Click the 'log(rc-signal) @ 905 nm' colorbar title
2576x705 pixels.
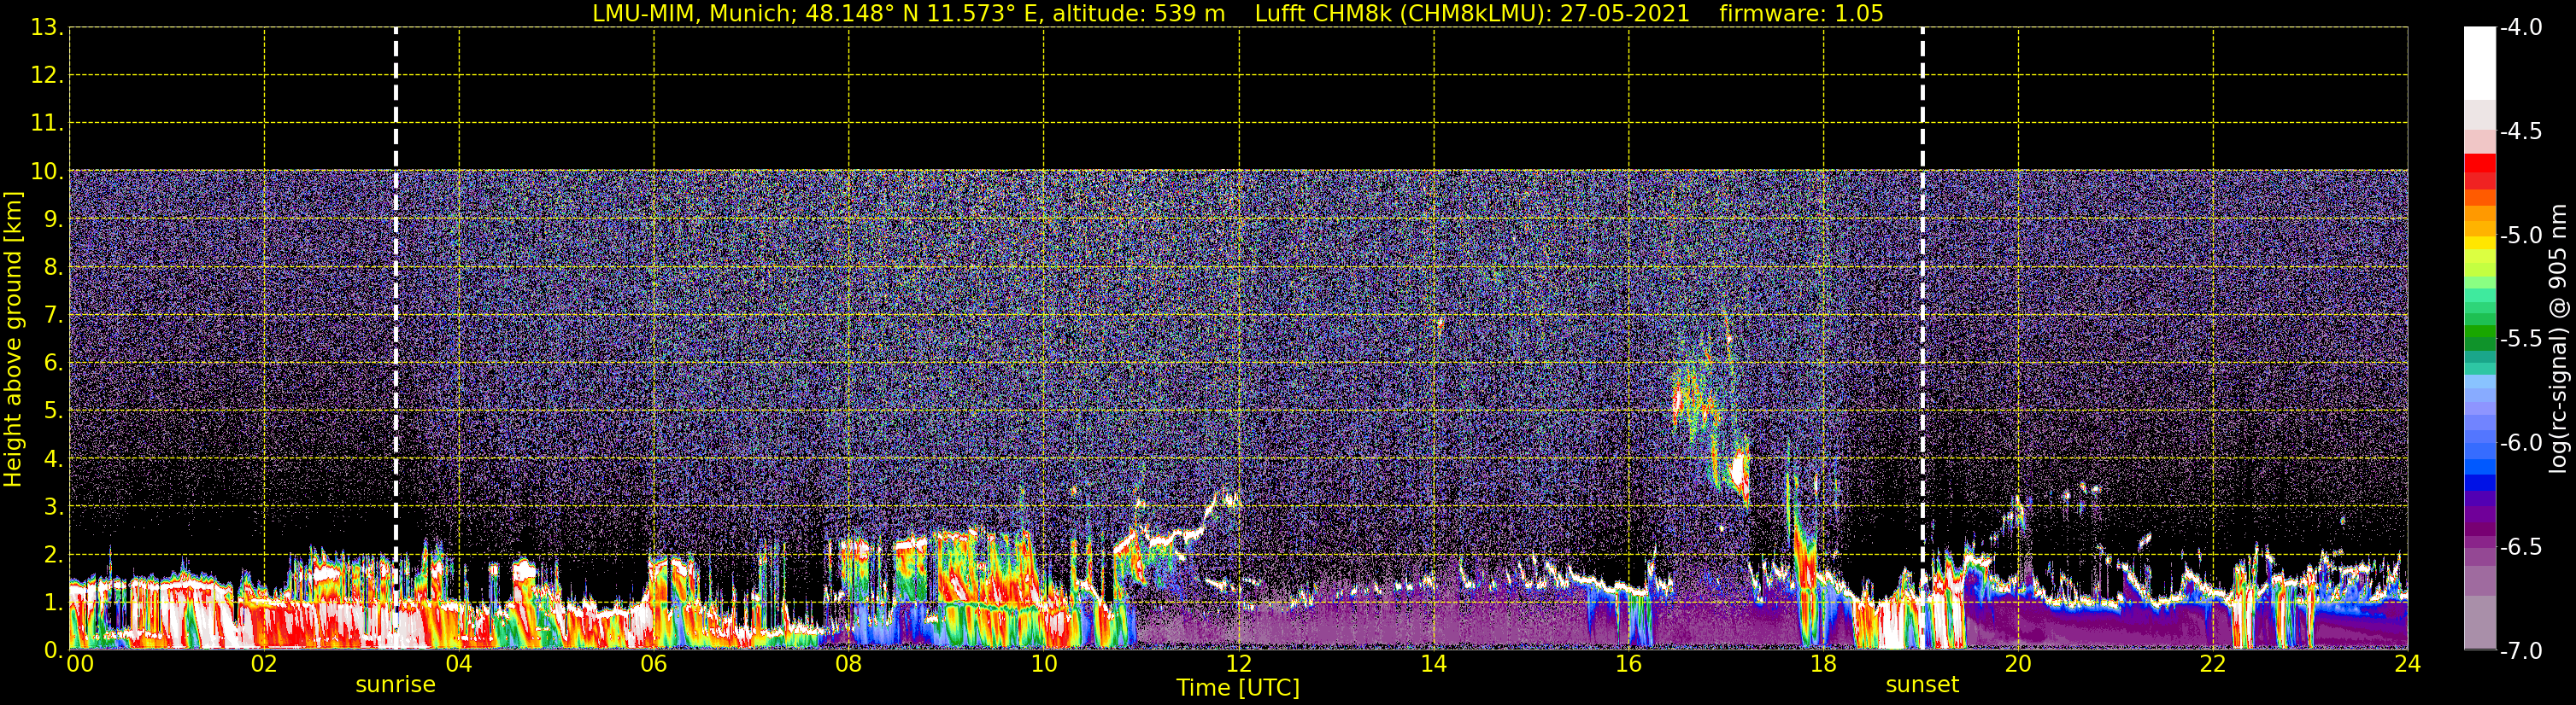coord(2558,339)
